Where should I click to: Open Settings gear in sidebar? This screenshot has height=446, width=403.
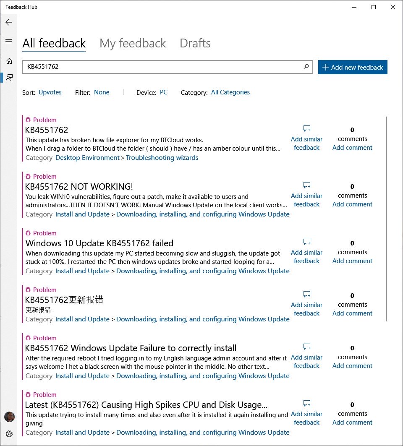coord(9,434)
